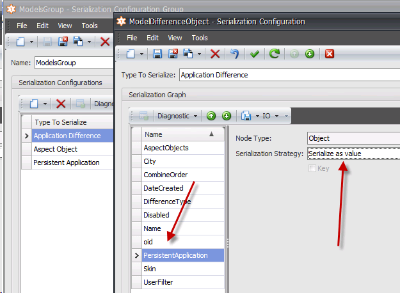This screenshot has width=400, height=293.
Task: Click red Delete X in ModelDifferenceObject toolbar
Action: pyautogui.click(x=215, y=54)
